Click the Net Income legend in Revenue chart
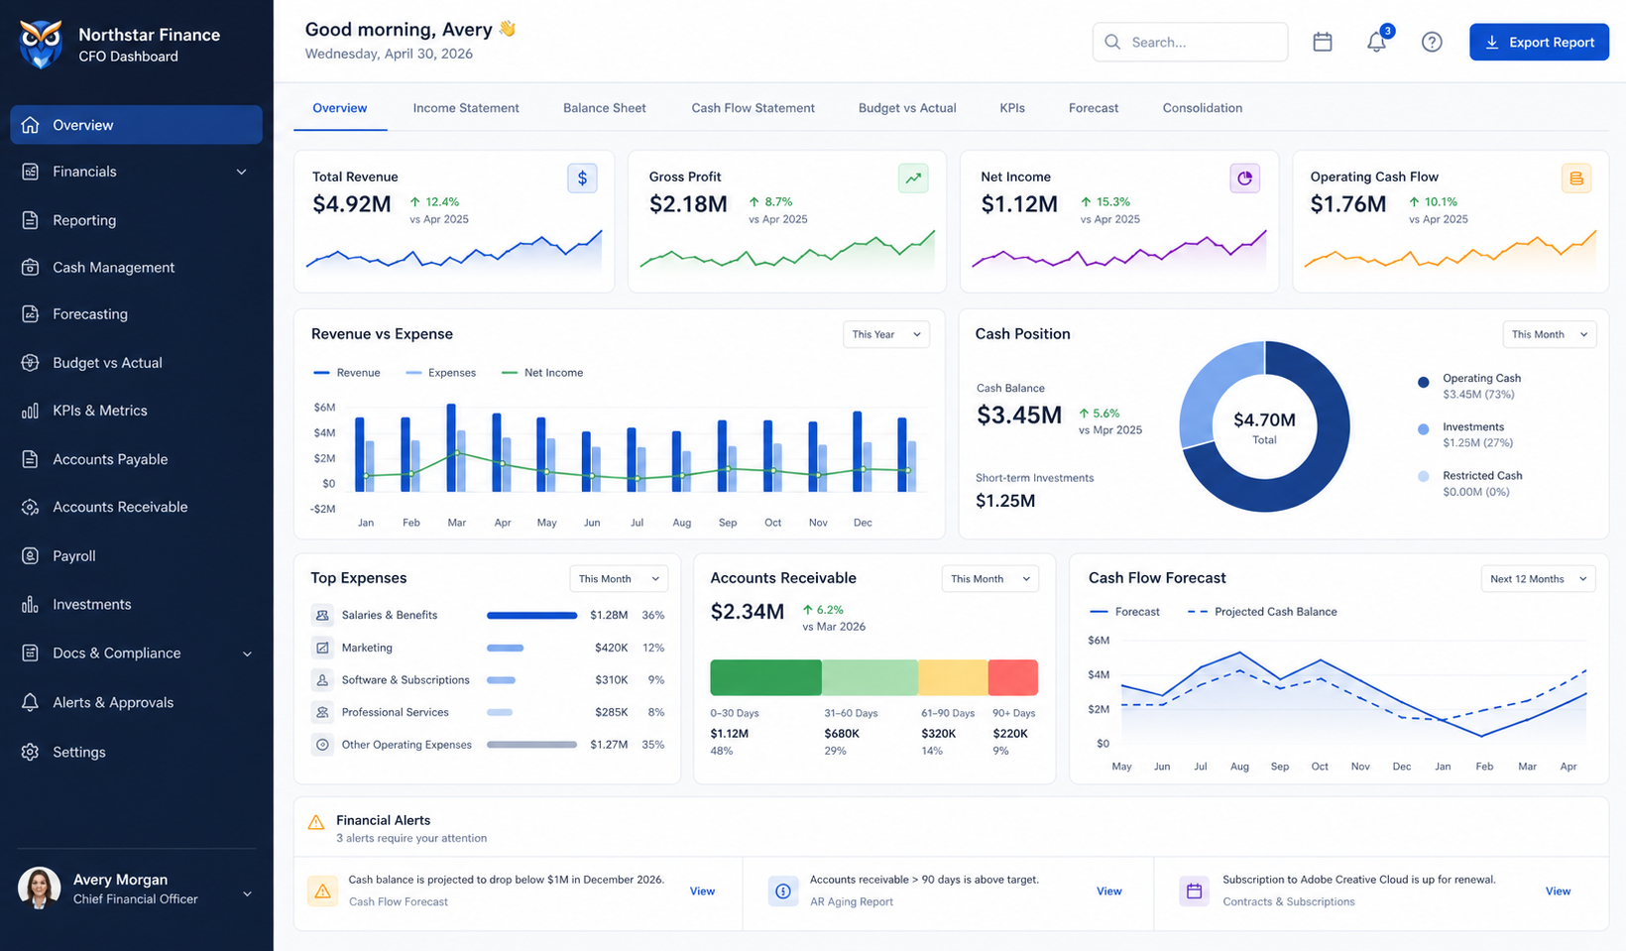Viewport: 1626px width, 951px height. click(x=542, y=373)
